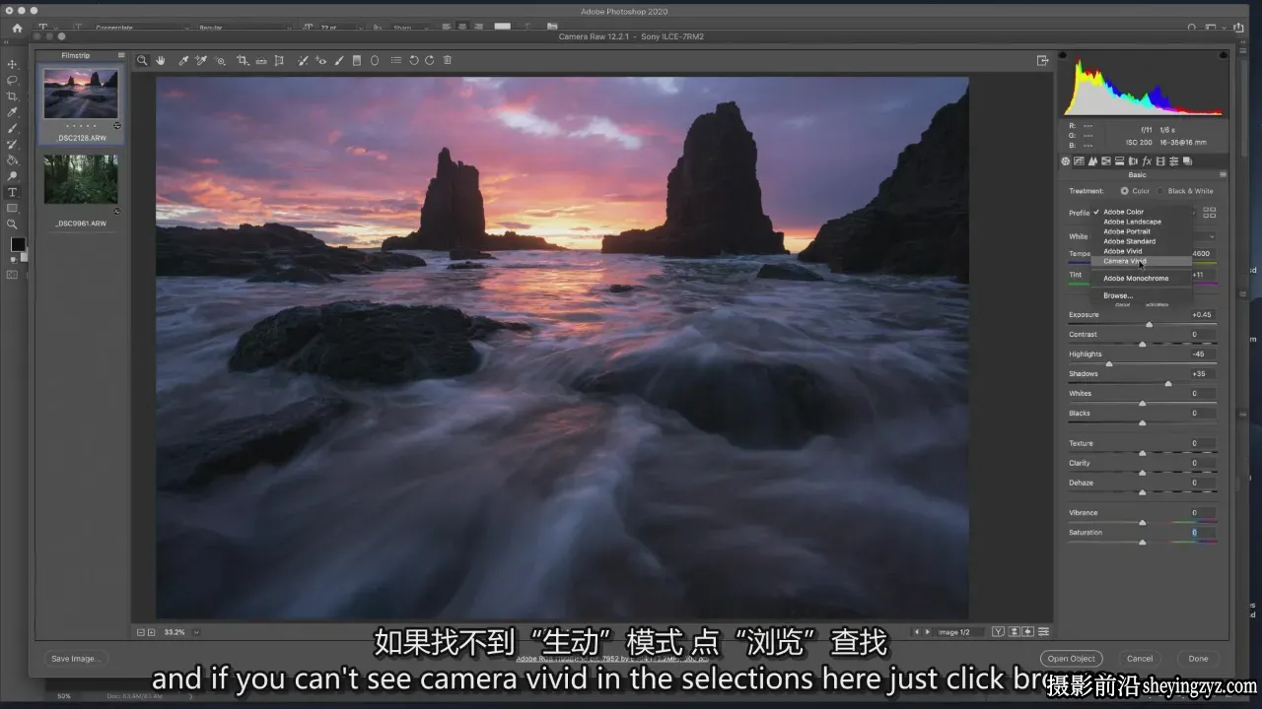Select the Red Eye Removal tool
Viewport: 1262px width, 709px height.
(320, 60)
